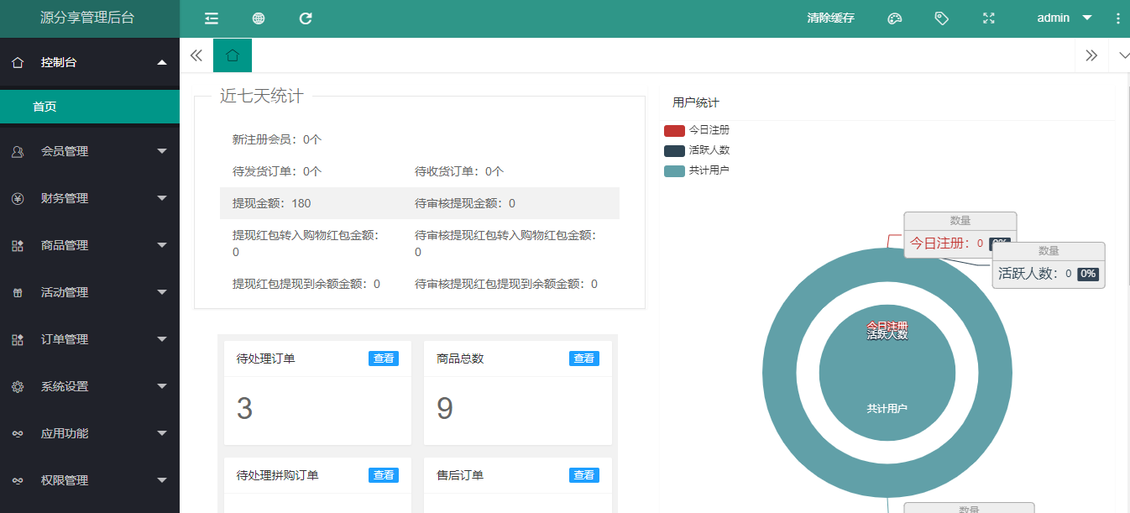Collapse the sidebar with the menu-fold icon
The image size is (1130, 513).
pos(212,18)
